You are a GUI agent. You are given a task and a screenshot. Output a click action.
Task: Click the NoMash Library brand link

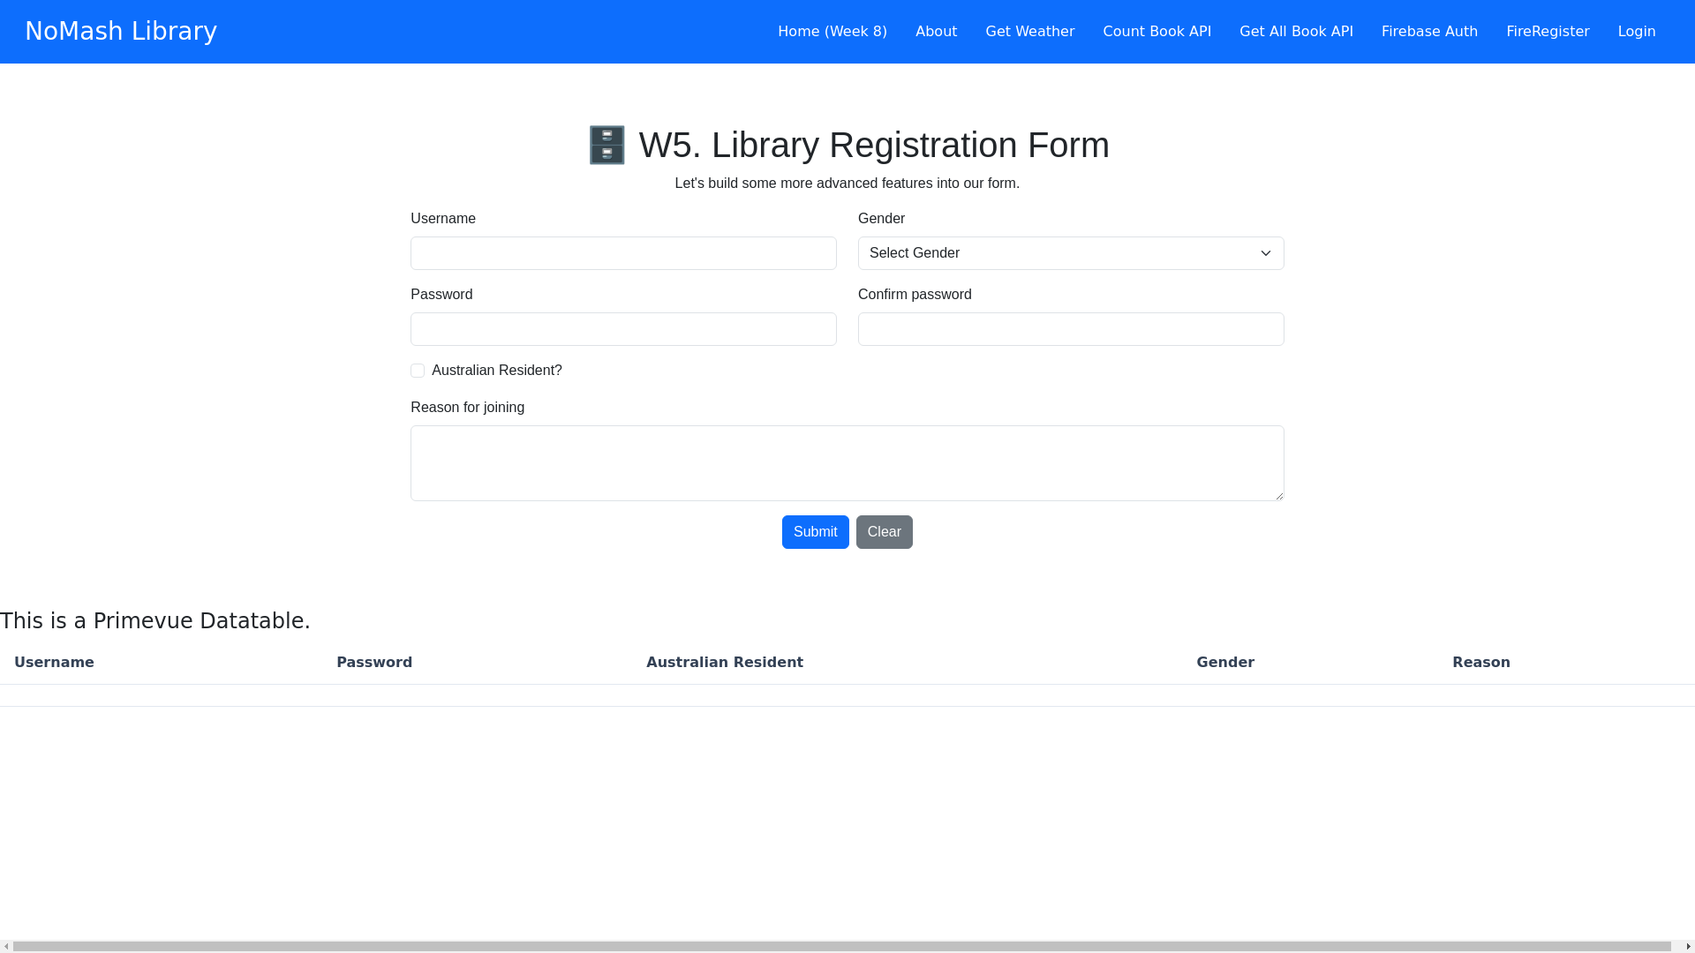[121, 31]
